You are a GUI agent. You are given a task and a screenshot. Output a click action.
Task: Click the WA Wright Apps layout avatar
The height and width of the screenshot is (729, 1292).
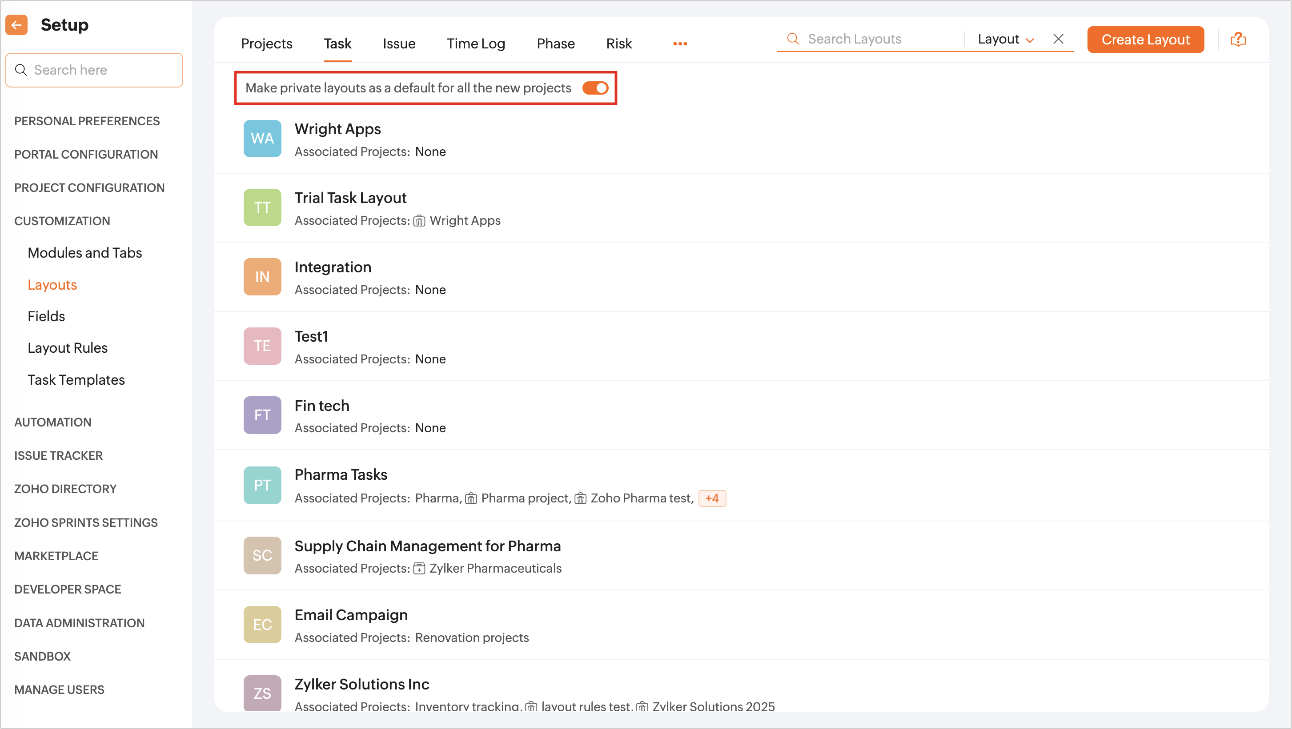pos(262,138)
